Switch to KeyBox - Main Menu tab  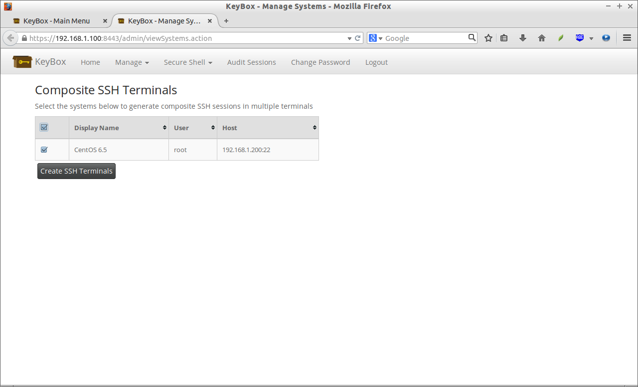[56, 21]
